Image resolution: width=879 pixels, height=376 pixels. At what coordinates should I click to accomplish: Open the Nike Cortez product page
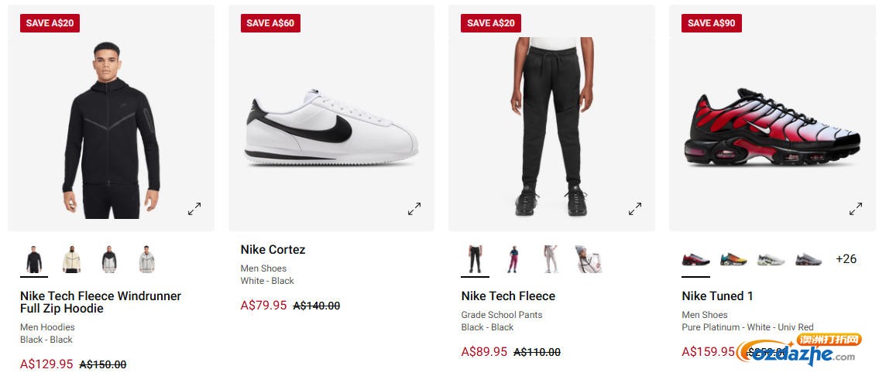tap(273, 249)
